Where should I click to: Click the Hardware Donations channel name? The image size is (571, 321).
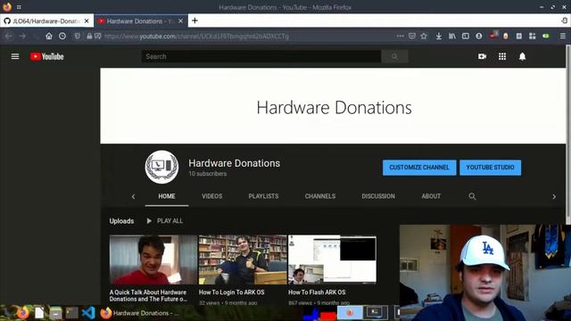[x=234, y=163]
